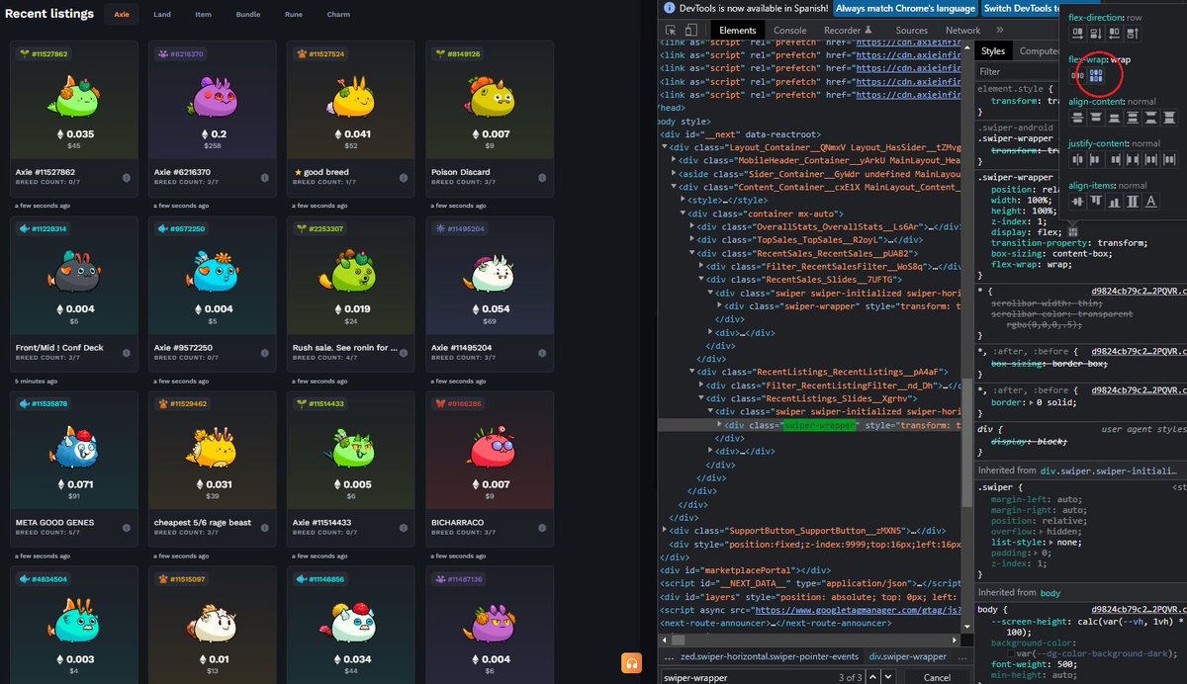Collapse the RecentSales_RecentSales div node

point(691,253)
